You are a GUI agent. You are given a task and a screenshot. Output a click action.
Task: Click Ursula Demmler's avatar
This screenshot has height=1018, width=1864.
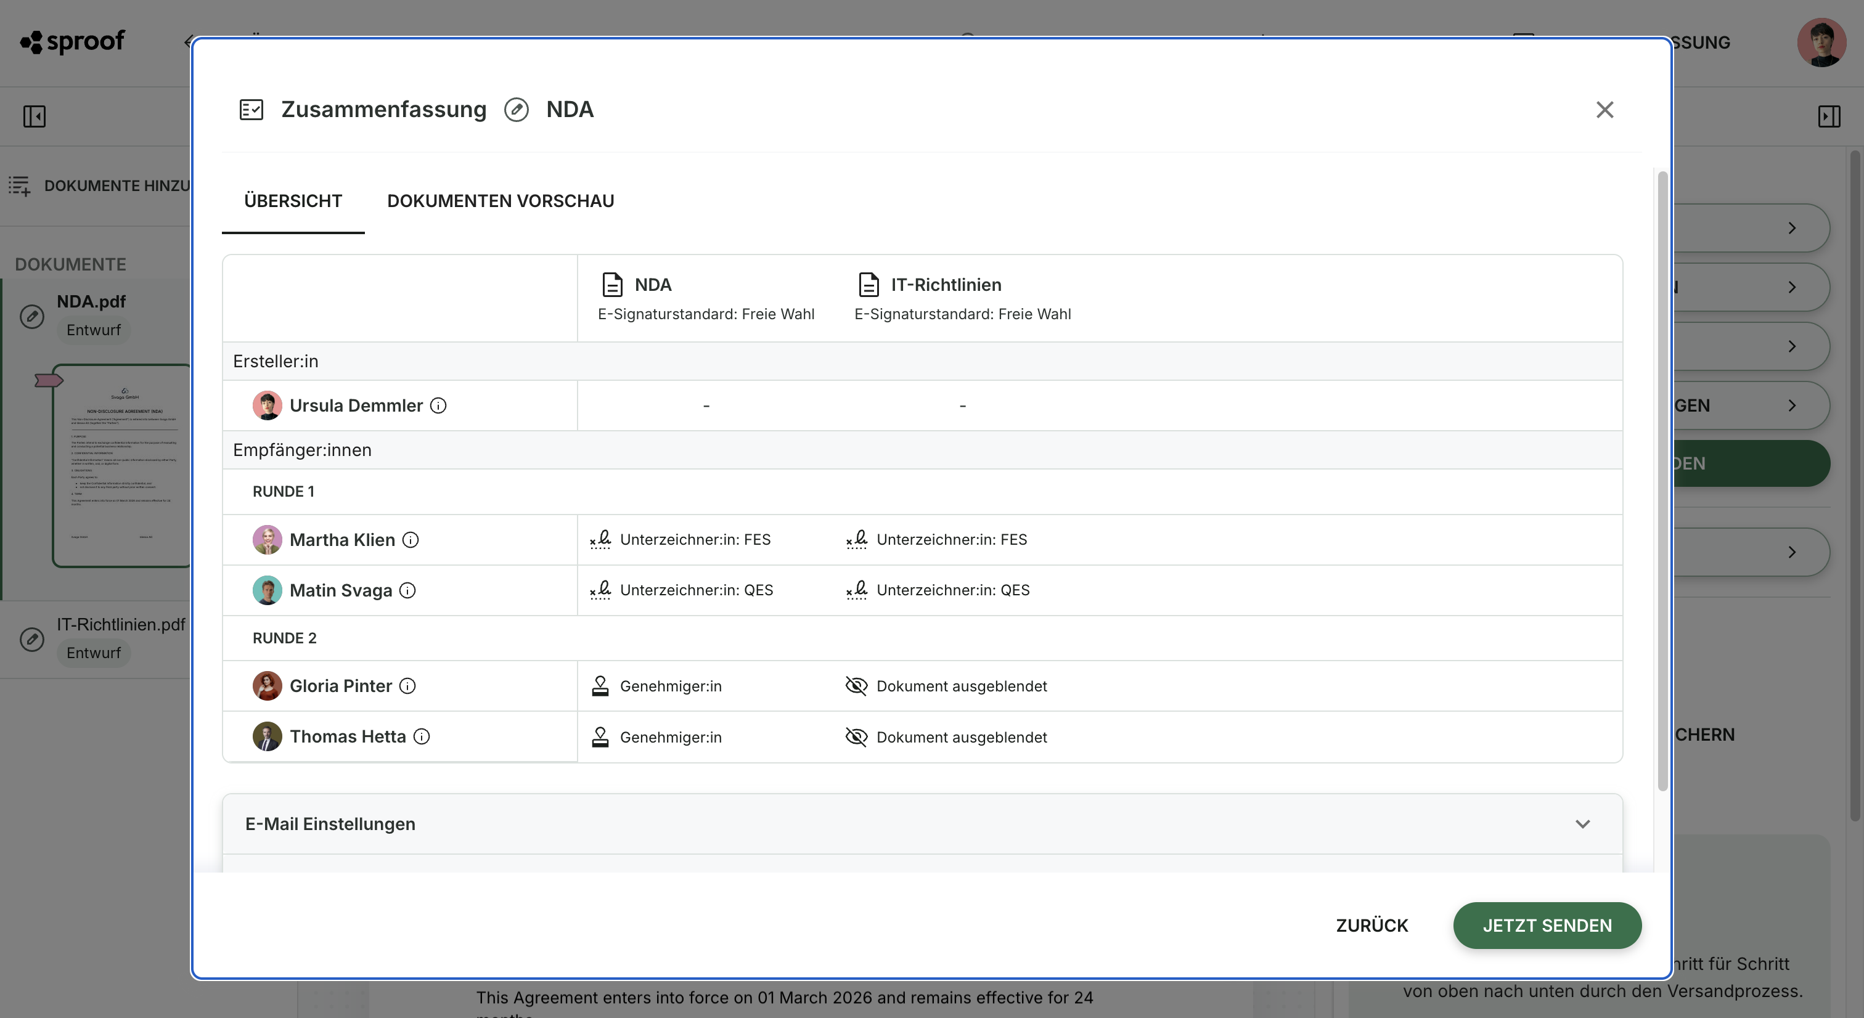tap(267, 406)
